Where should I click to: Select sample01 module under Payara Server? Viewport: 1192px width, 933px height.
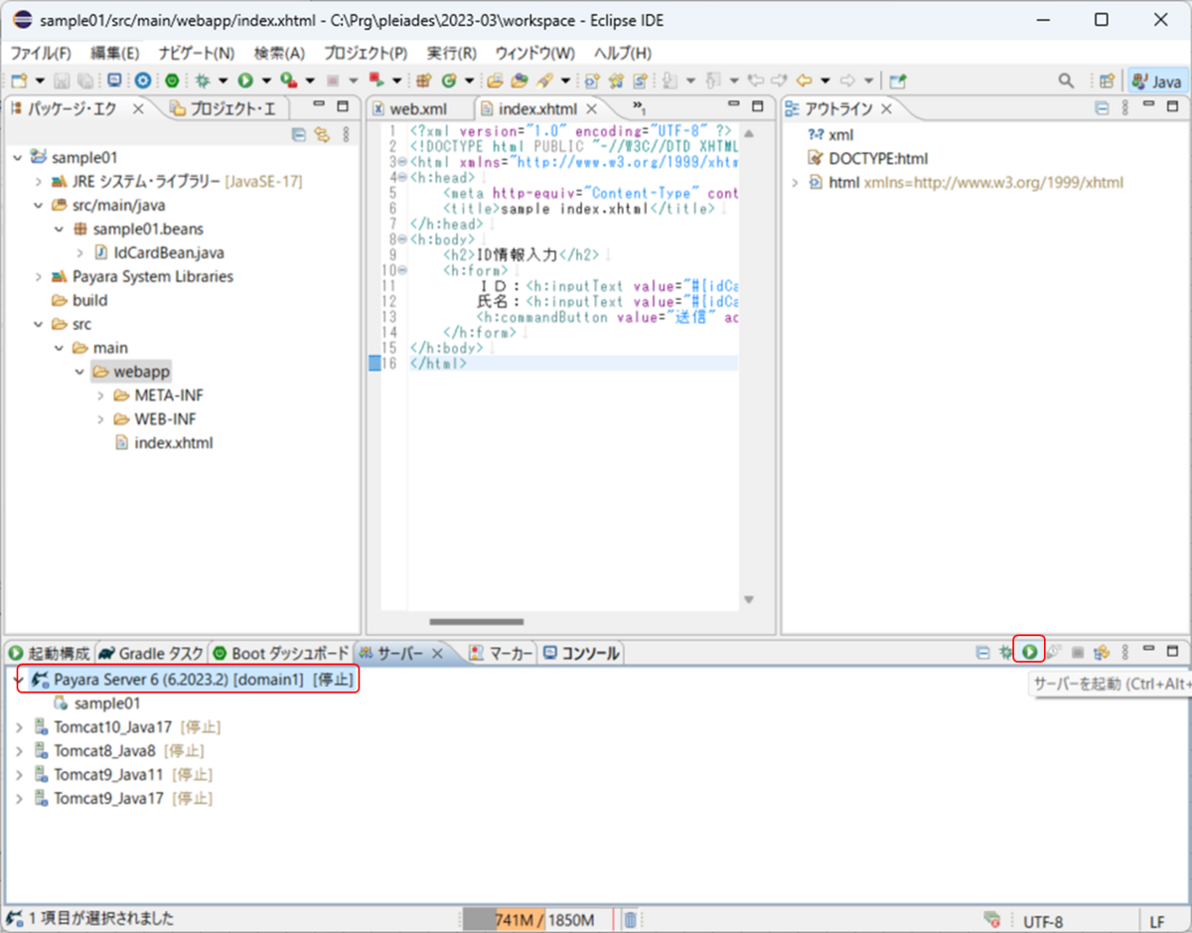(x=95, y=703)
